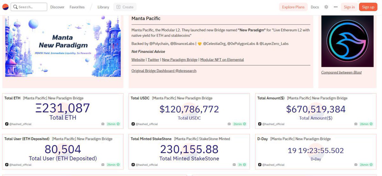The image size is (382, 176).
Task: Click 26min refresh badge on Total User card
Action: (x=113, y=165)
